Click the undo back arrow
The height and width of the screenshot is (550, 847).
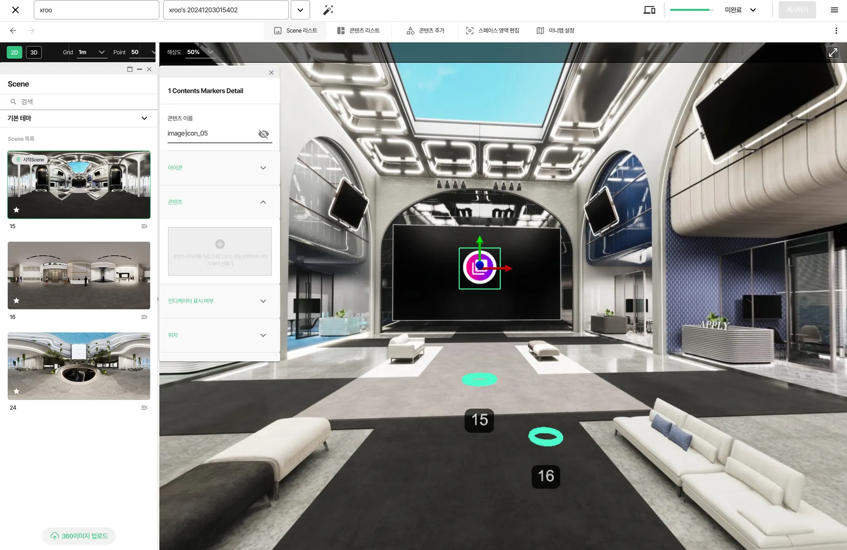click(13, 31)
